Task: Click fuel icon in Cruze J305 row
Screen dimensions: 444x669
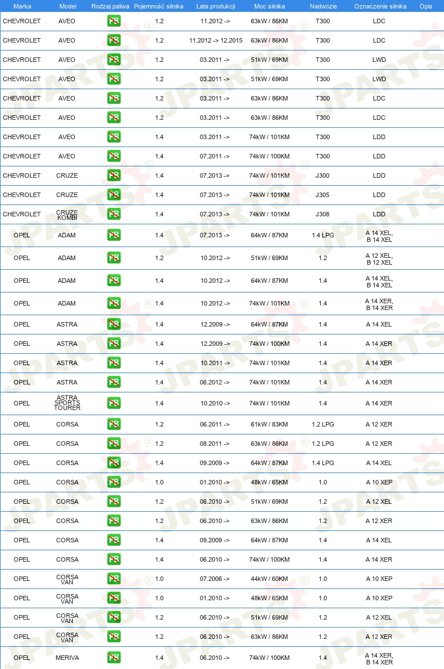Action: click(x=114, y=195)
